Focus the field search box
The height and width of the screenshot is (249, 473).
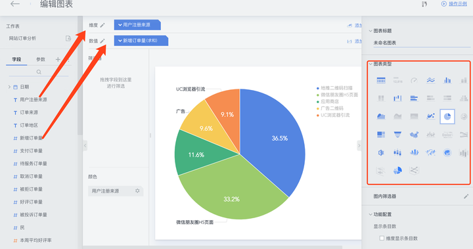tap(39, 72)
